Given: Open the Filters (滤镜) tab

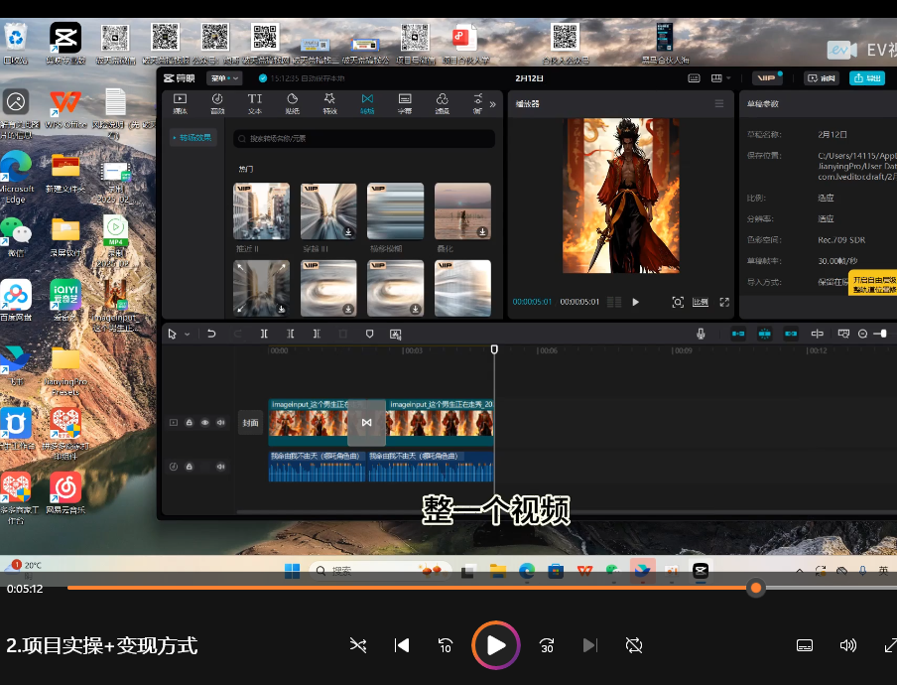Looking at the screenshot, I should (x=443, y=103).
